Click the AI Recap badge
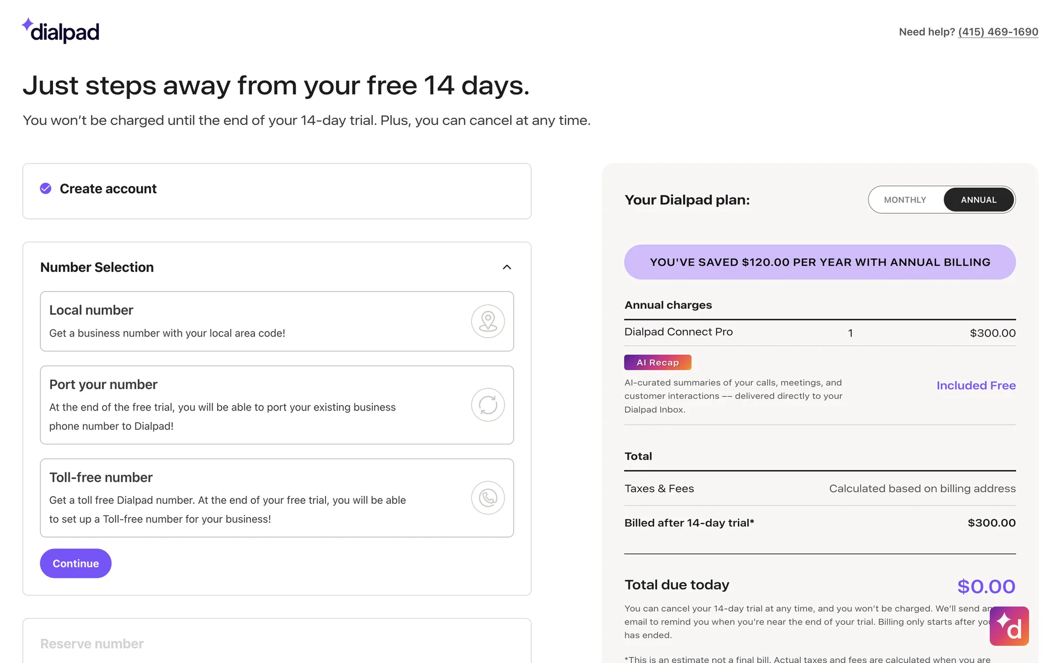The width and height of the screenshot is (1061, 663). click(657, 362)
